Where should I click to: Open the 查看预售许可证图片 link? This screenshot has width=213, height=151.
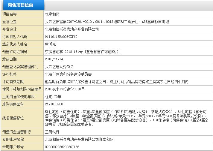coord(102,52)
